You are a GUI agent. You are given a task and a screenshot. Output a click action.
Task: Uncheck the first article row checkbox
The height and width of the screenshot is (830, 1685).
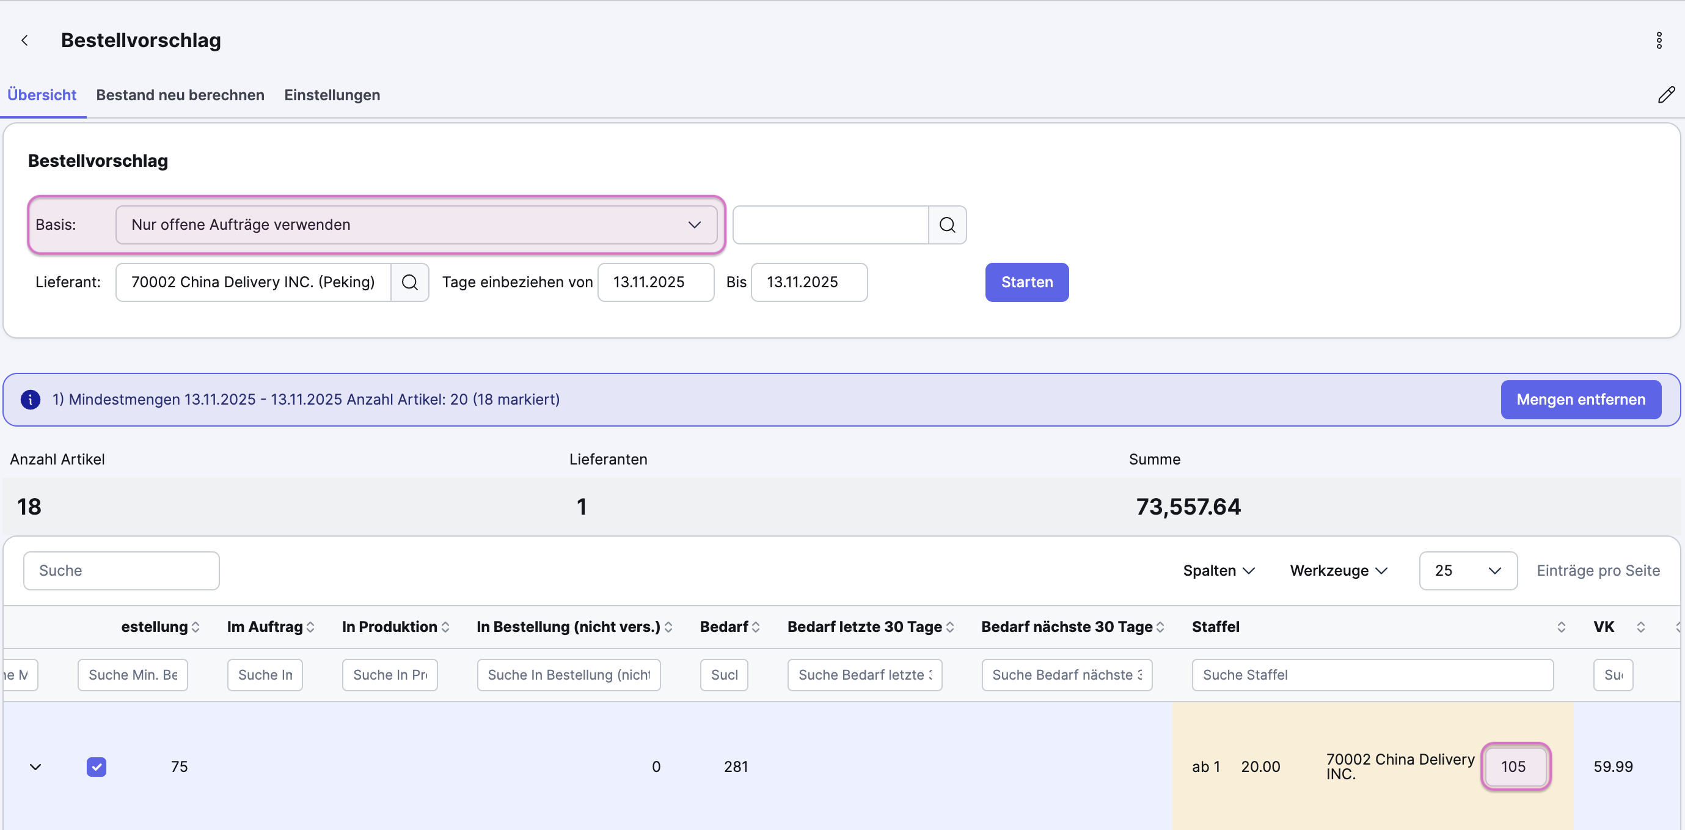click(x=96, y=766)
